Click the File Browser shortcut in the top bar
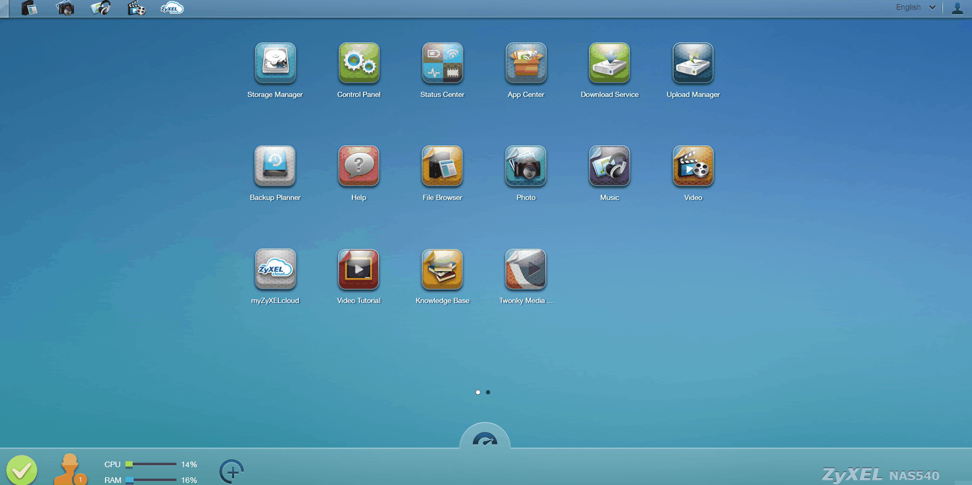The width and height of the screenshot is (972, 485). (x=30, y=8)
